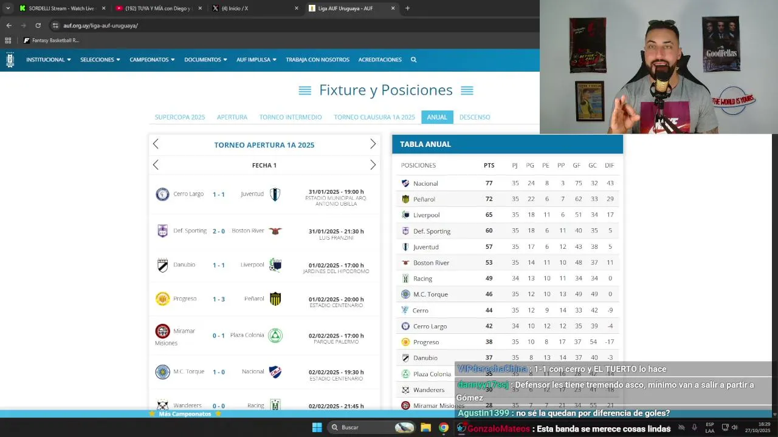Viewport: 778px width, 437px height.
Task: Open File Explorer from taskbar
Action: point(425,427)
